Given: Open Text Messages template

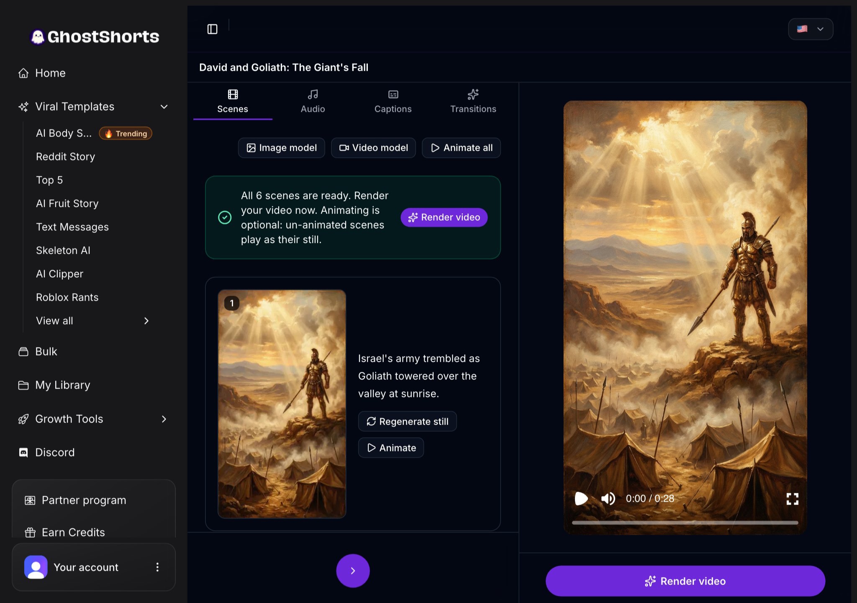Looking at the screenshot, I should (x=72, y=227).
